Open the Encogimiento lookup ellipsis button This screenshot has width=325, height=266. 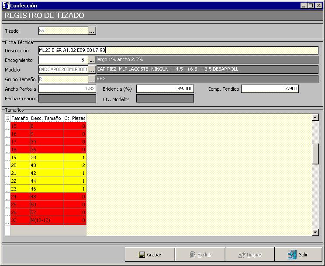(92, 60)
